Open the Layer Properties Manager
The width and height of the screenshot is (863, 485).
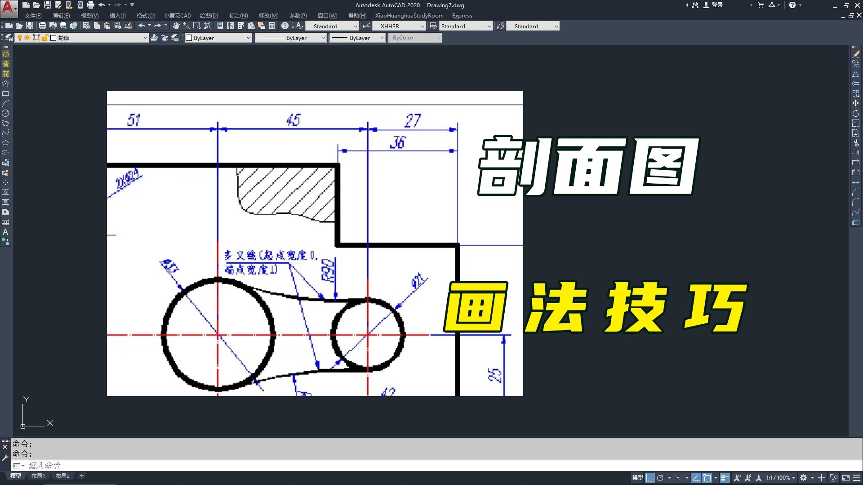pyautogui.click(x=9, y=38)
